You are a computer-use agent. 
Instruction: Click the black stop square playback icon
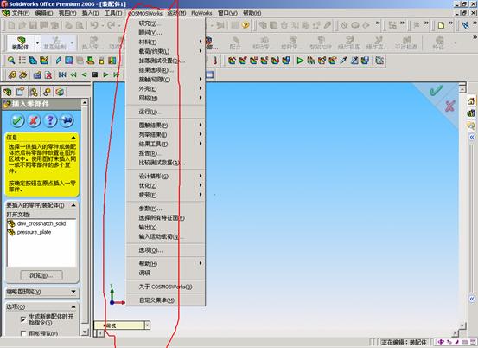pos(95,74)
